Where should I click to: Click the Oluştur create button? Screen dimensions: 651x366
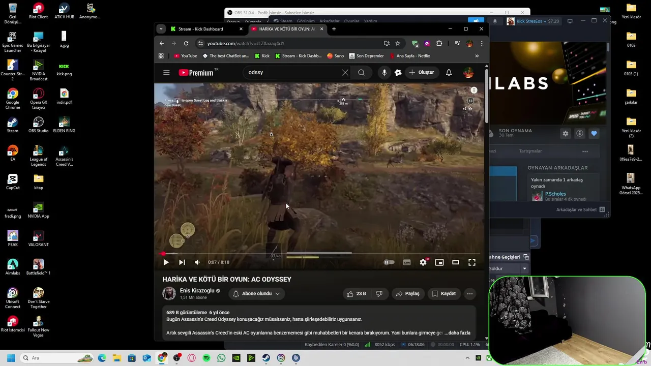pyautogui.click(x=421, y=73)
